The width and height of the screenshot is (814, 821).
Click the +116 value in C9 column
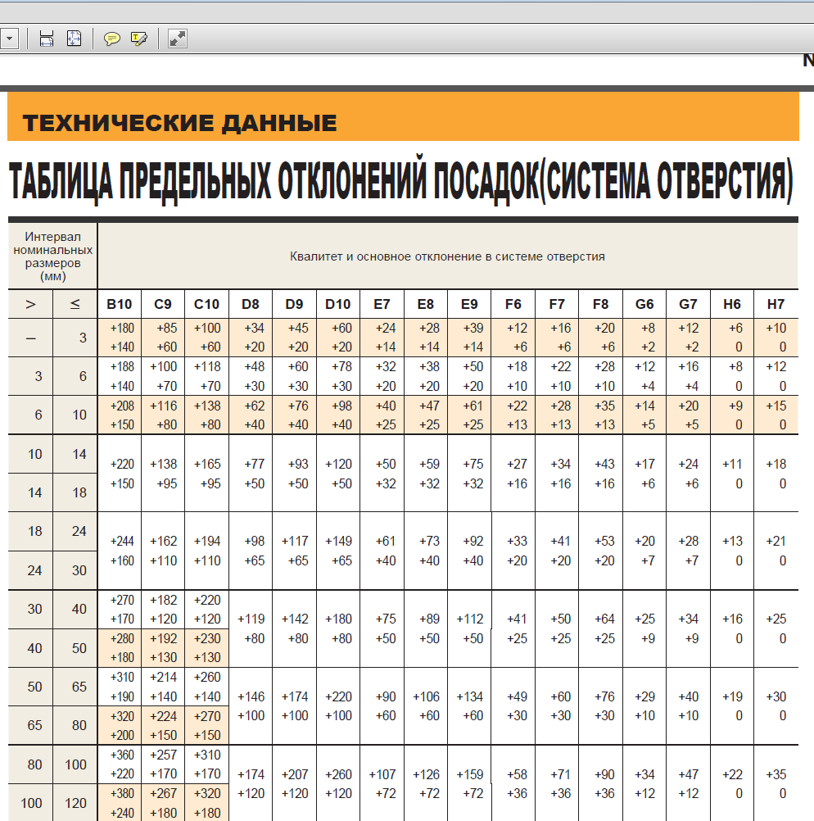pyautogui.click(x=164, y=406)
